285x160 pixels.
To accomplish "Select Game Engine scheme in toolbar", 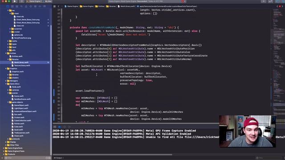I will point(34,1).
